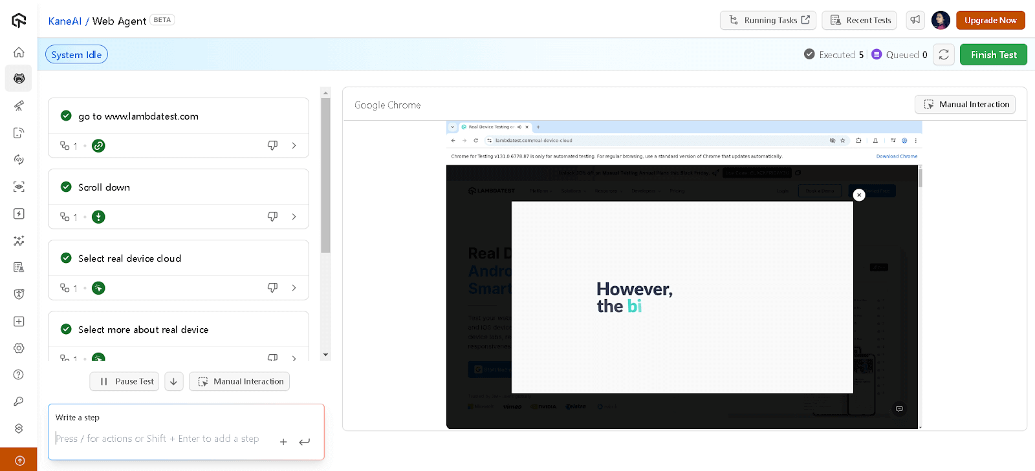This screenshot has height=471, width=1035.
Task: Click the plus icon in step input
Action: point(283,442)
